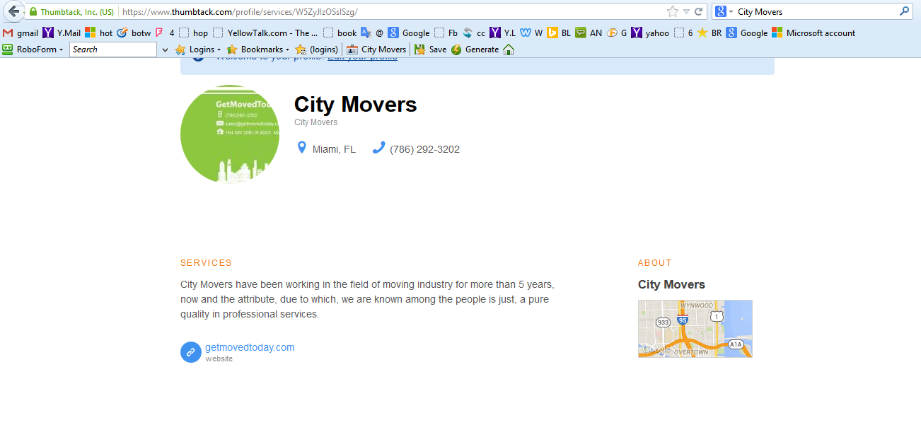Image resolution: width=921 pixels, height=425 pixels.
Task: Open the Fb bookmark
Action: (x=446, y=33)
